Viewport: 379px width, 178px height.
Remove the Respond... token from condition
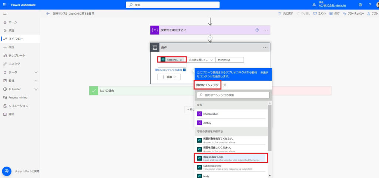click(181, 60)
